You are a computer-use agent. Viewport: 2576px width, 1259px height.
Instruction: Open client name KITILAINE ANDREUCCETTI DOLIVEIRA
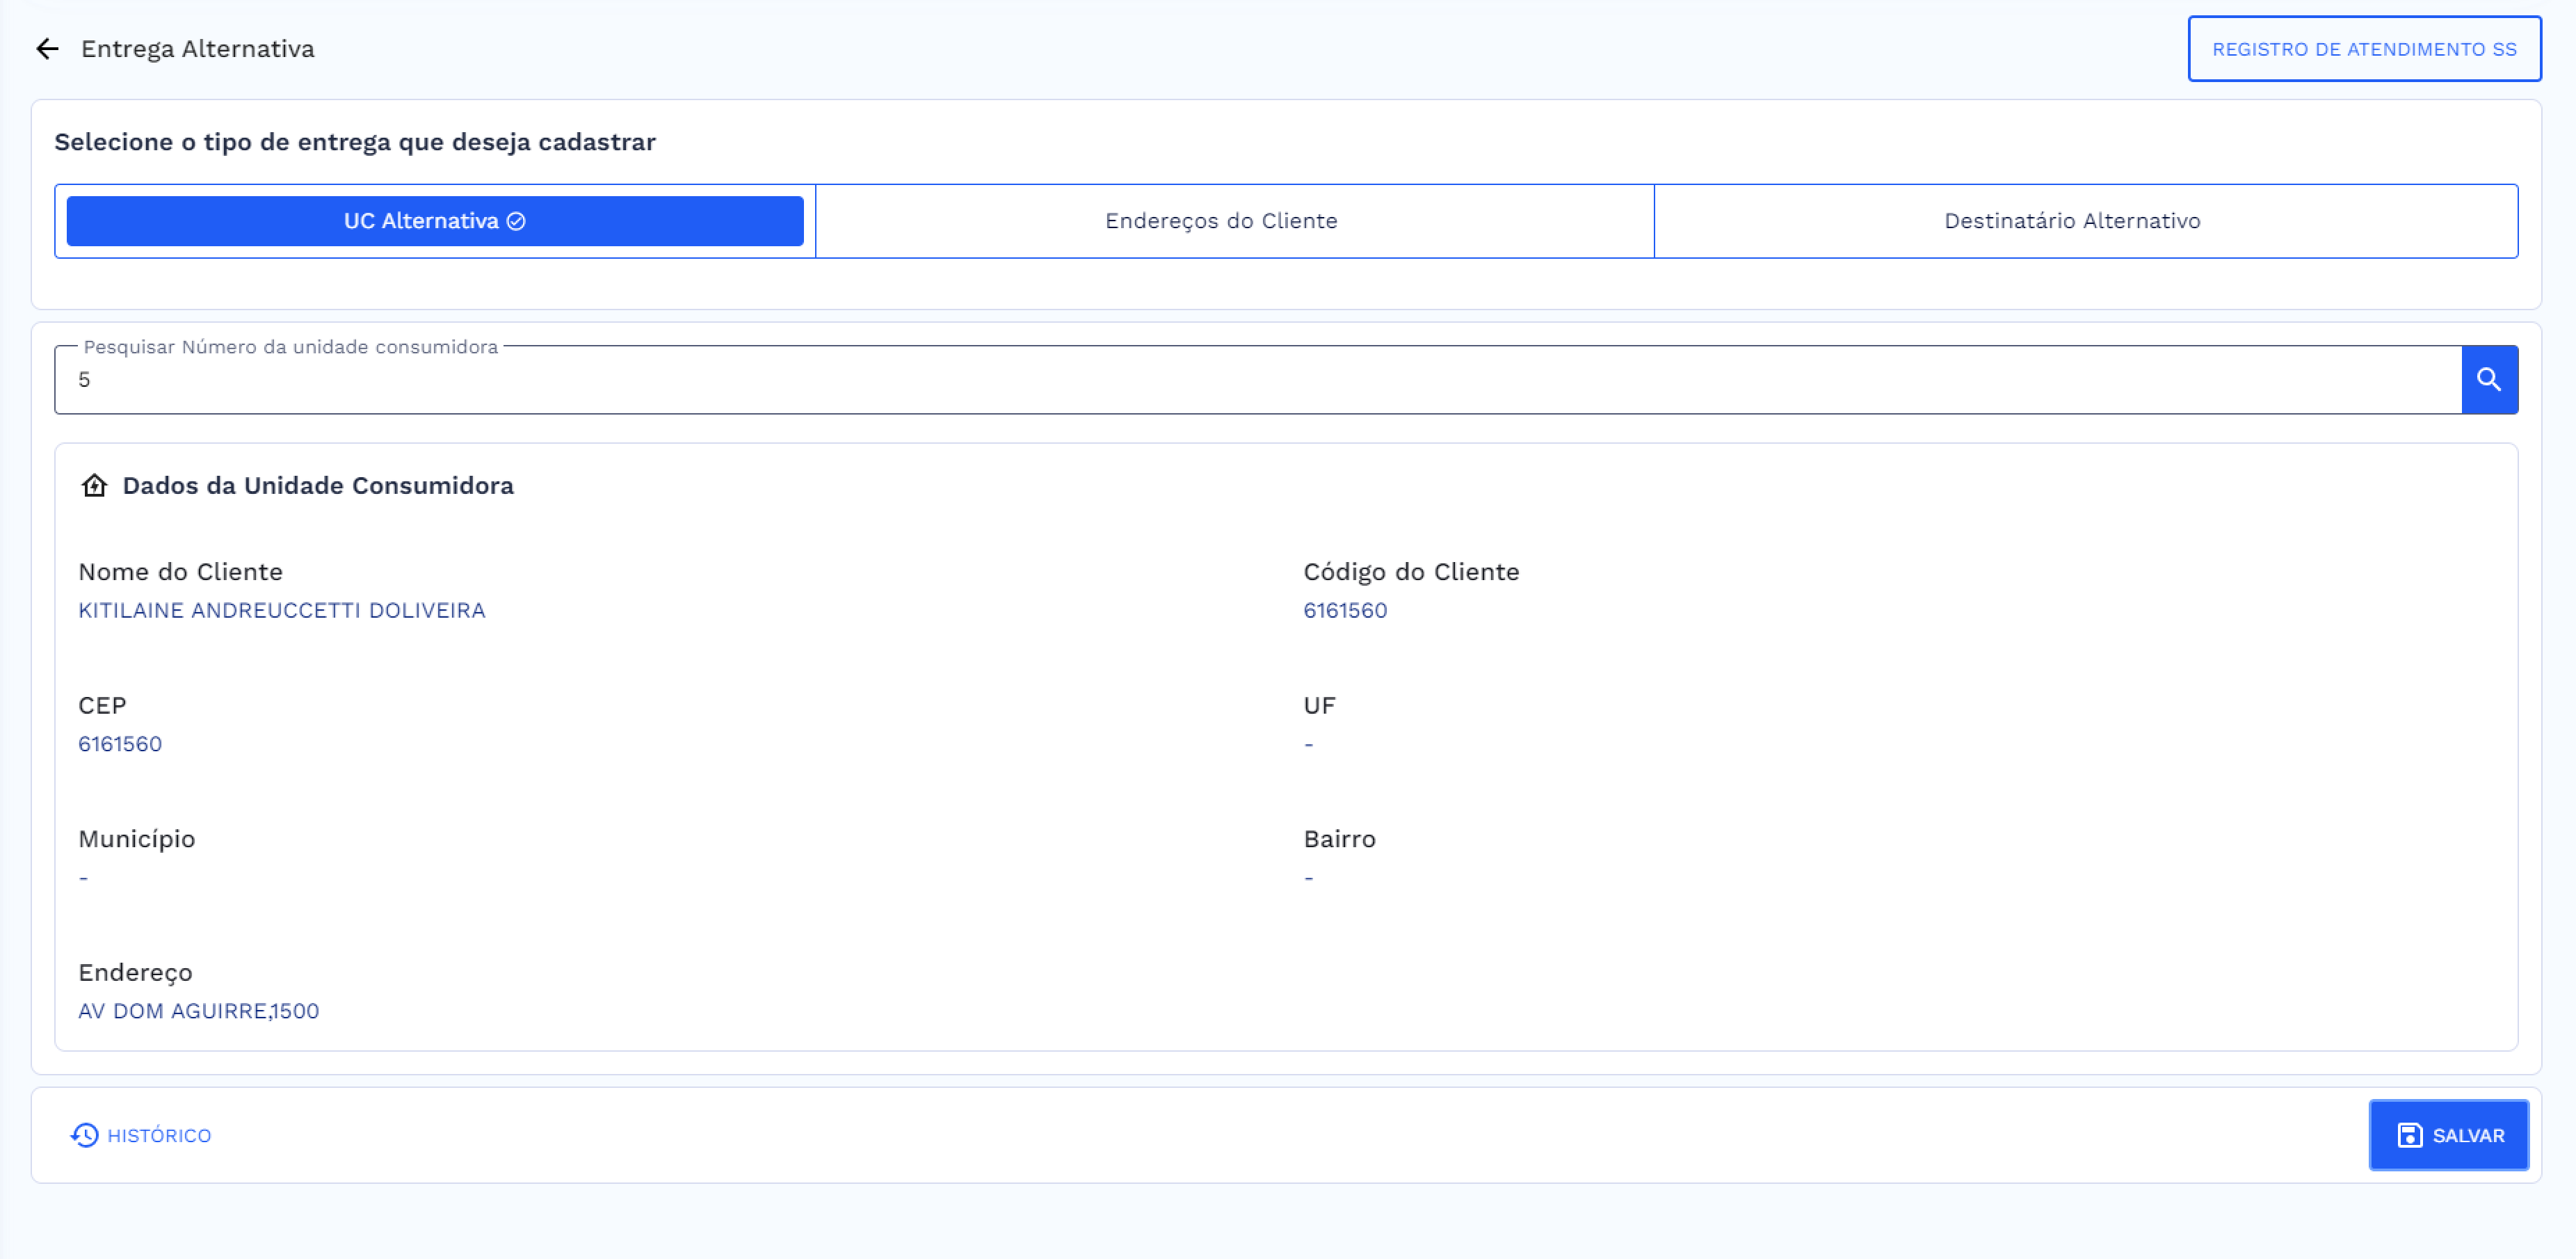point(281,610)
